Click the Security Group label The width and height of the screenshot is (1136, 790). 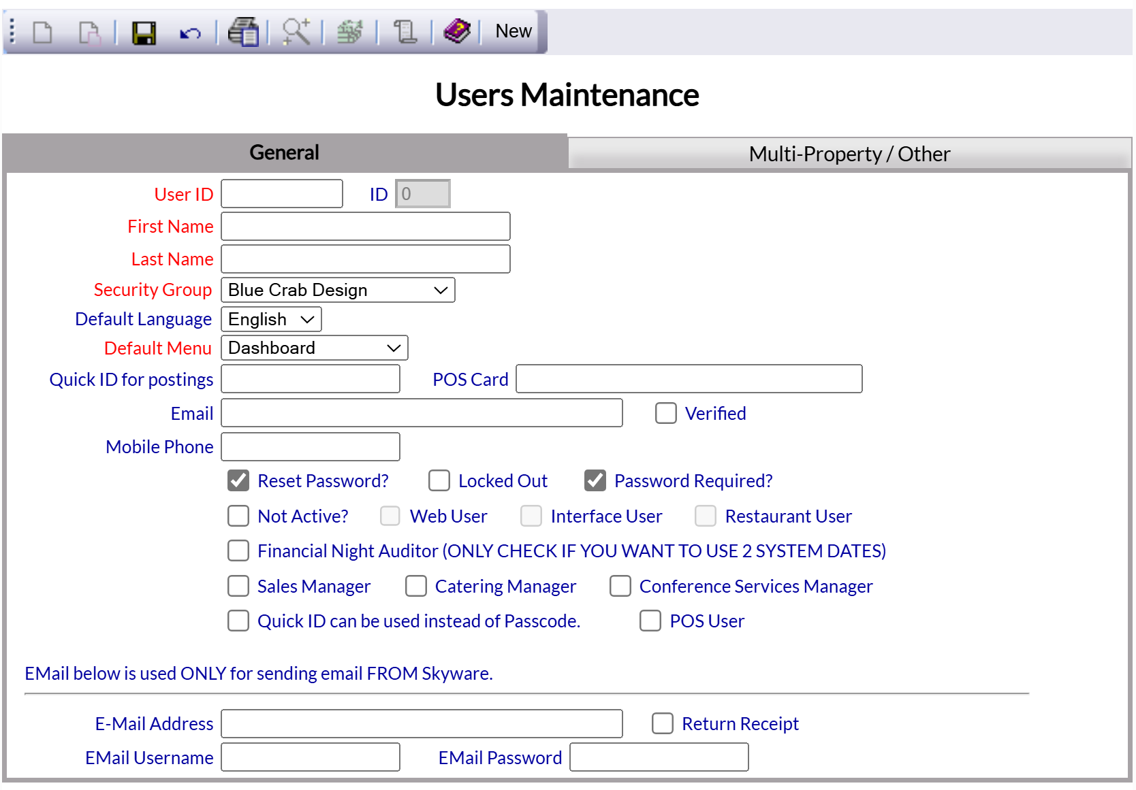click(153, 290)
